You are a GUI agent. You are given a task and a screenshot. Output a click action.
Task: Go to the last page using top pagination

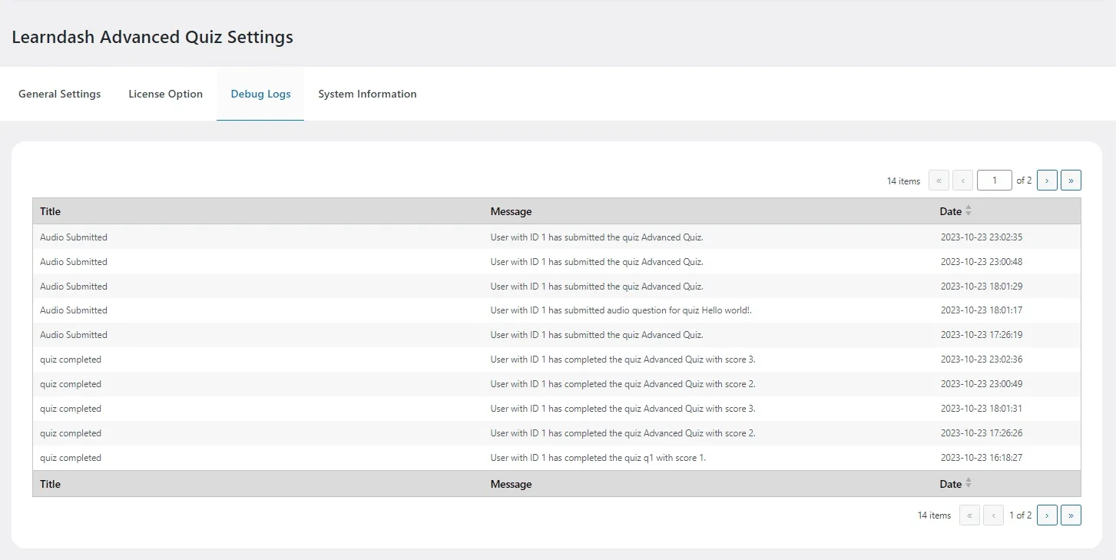point(1071,180)
